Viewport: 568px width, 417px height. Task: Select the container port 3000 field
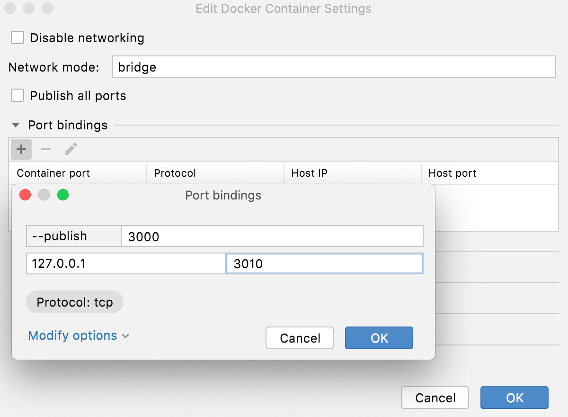pyautogui.click(x=272, y=236)
